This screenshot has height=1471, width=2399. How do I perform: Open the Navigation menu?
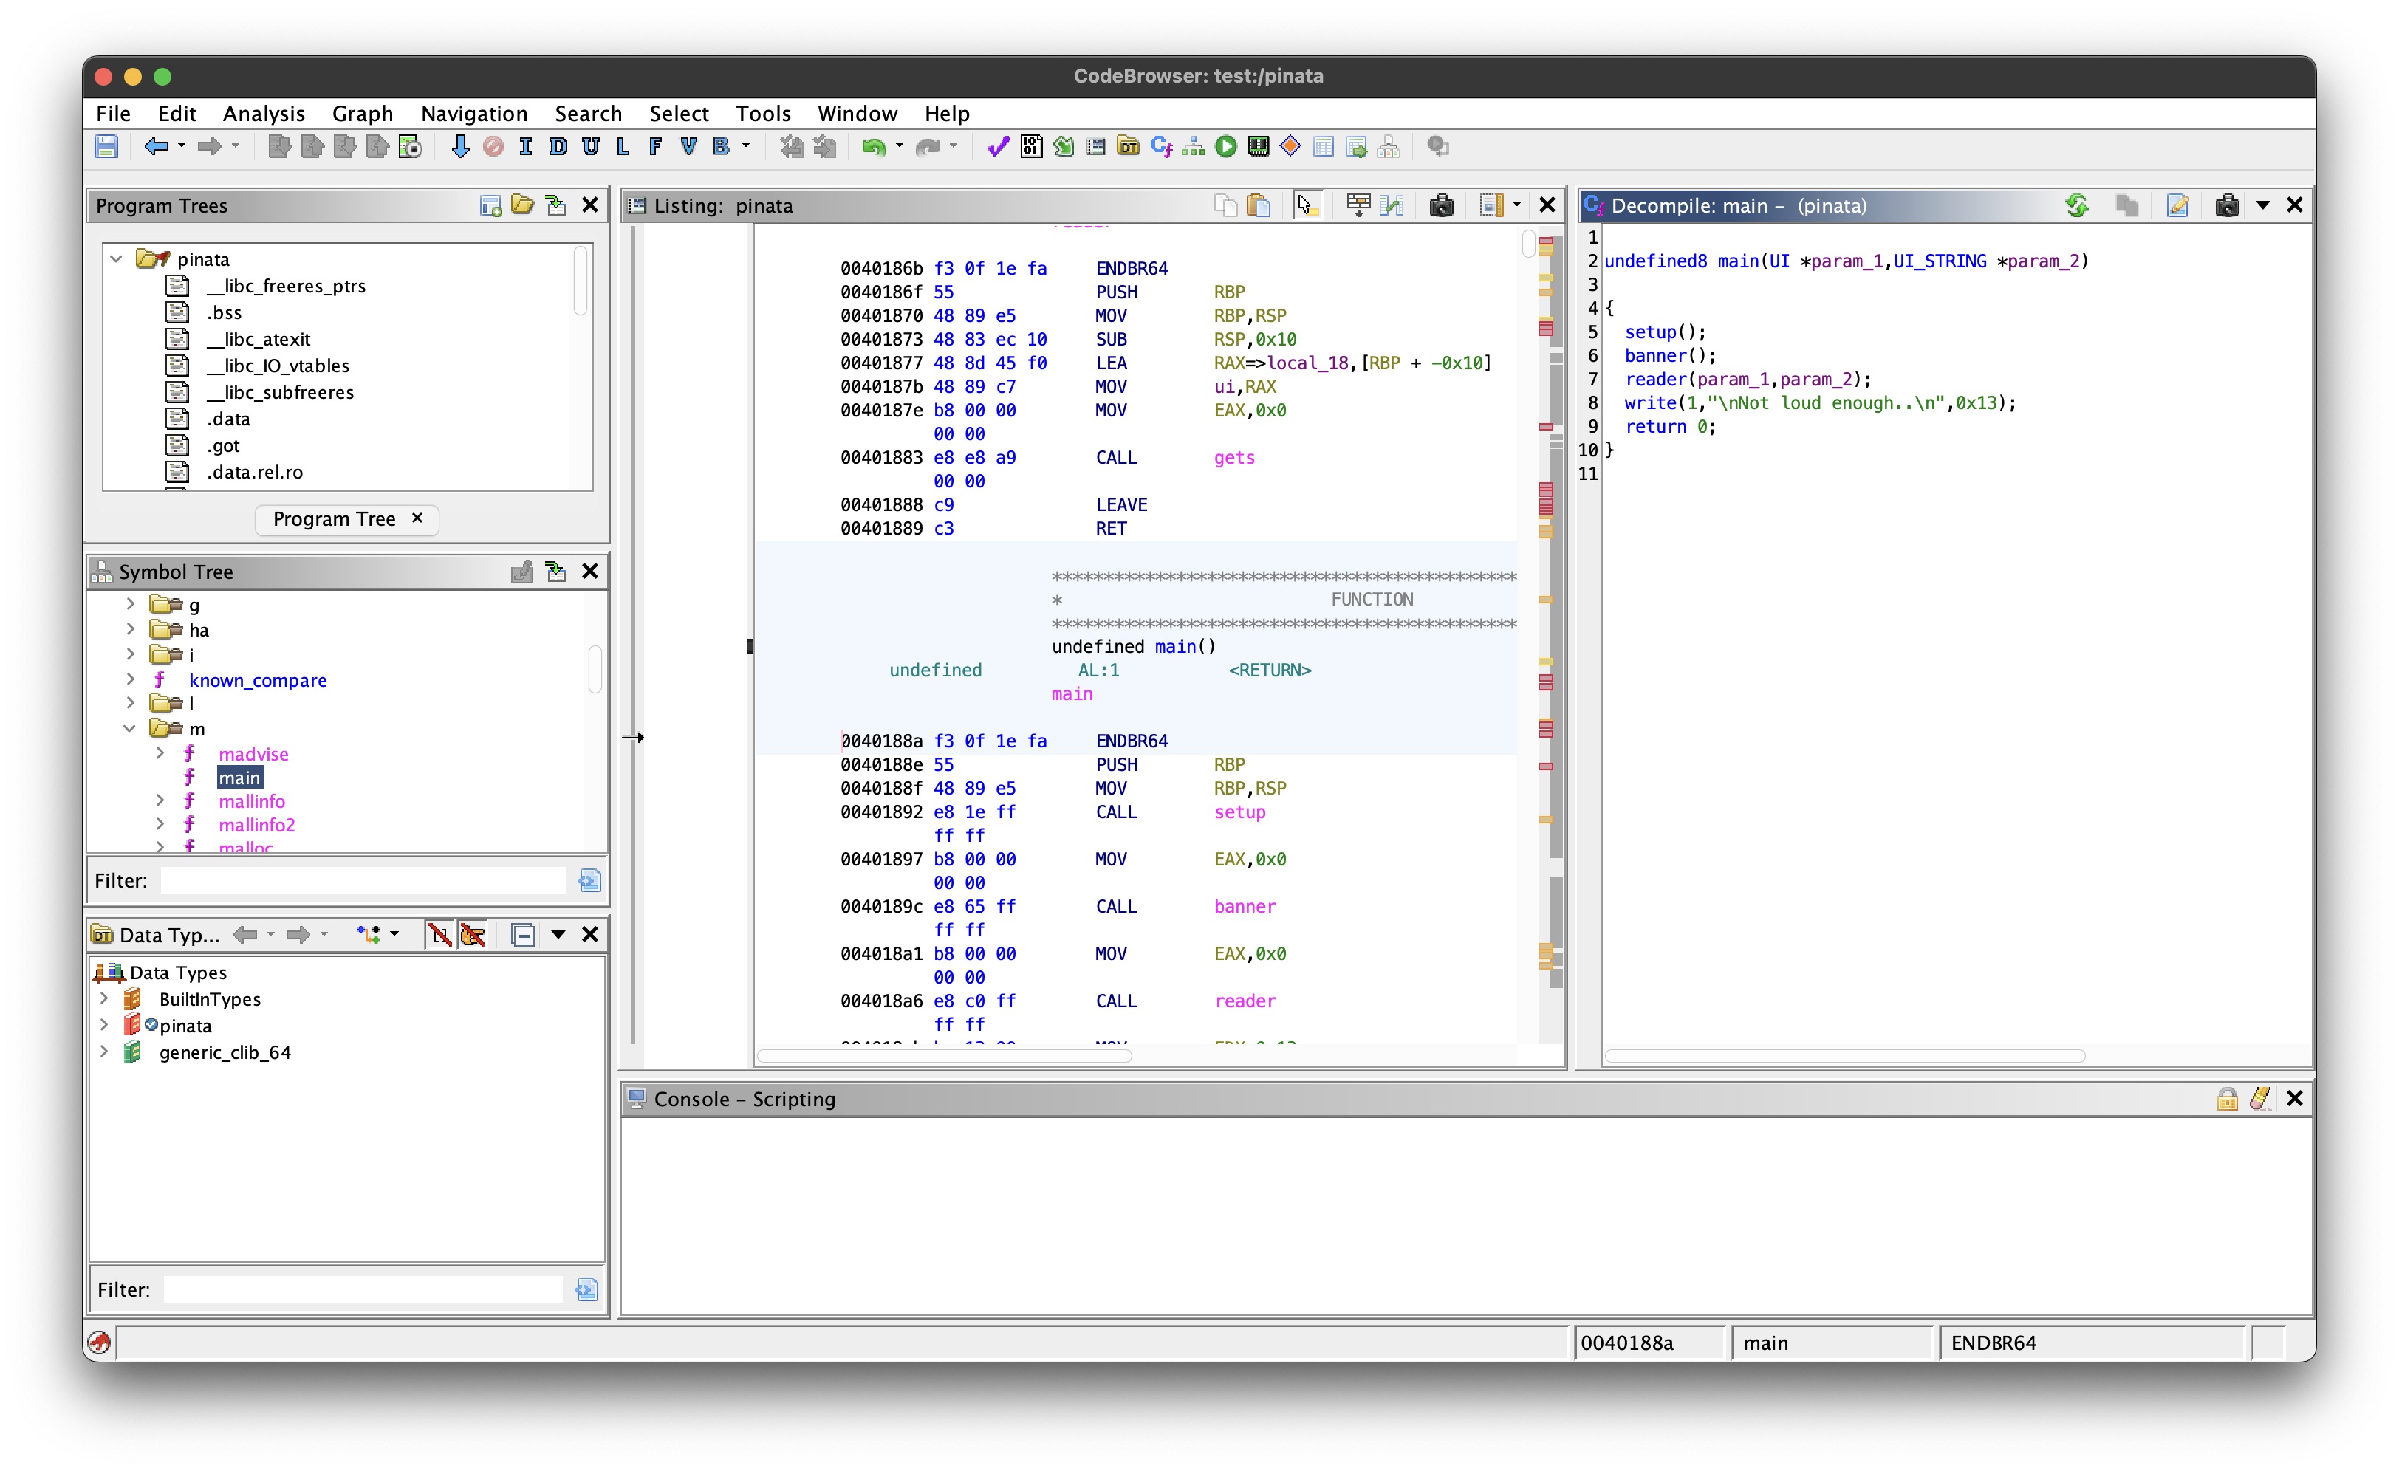pos(473,114)
